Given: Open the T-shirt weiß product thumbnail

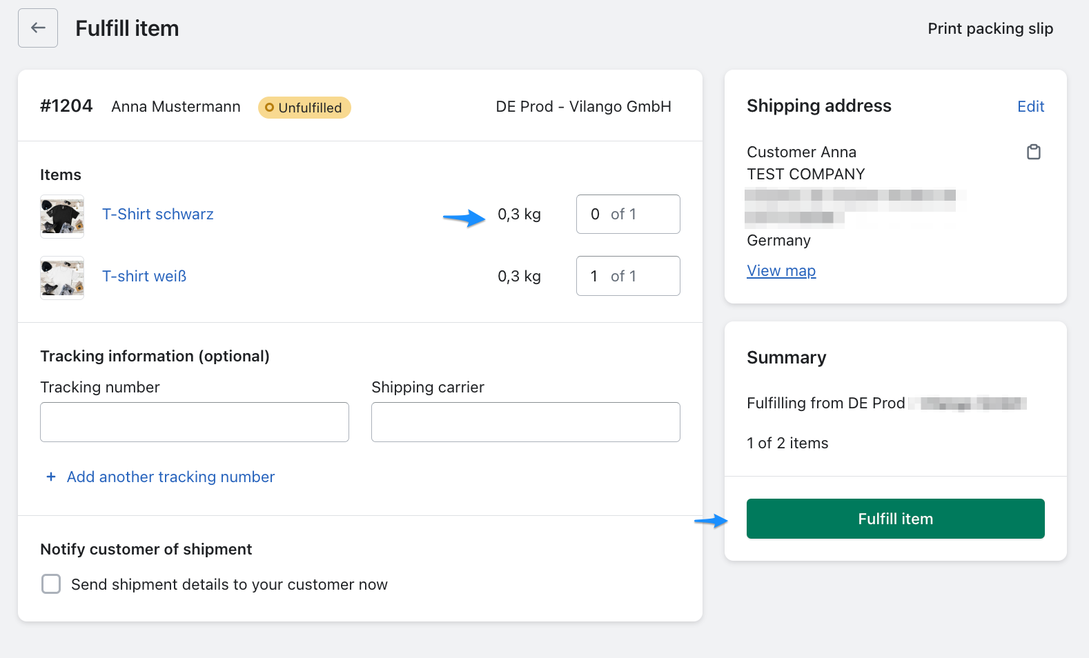Looking at the screenshot, I should point(62,278).
